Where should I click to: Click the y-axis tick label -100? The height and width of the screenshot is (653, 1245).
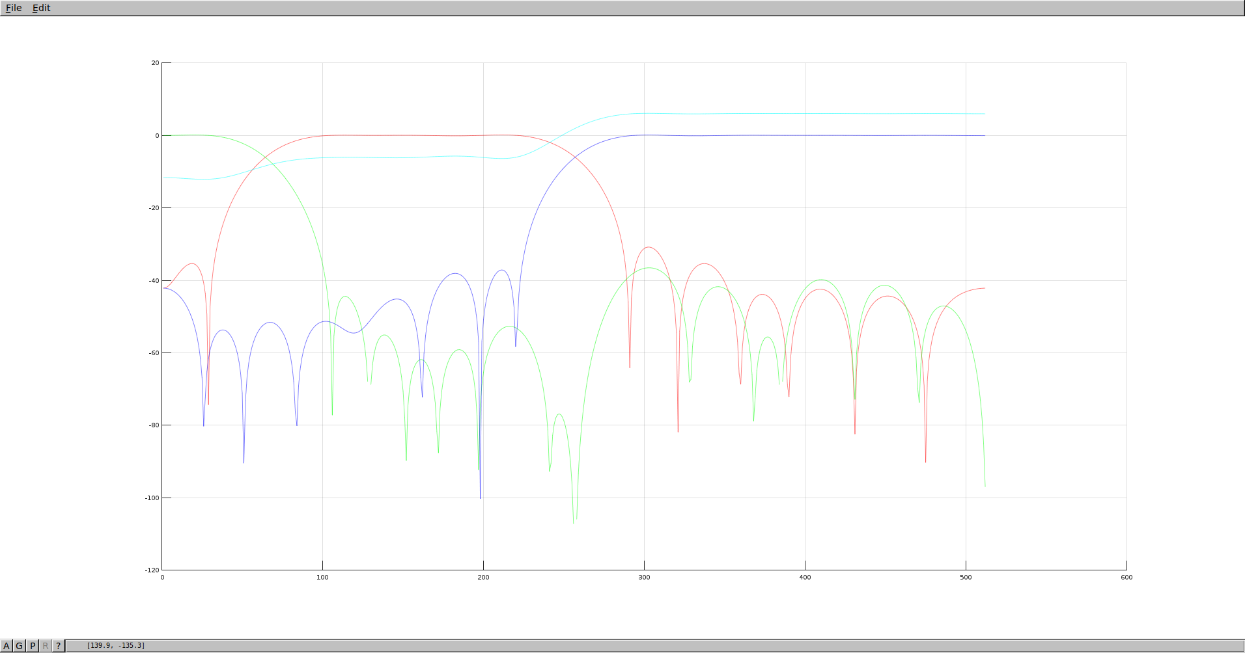point(152,498)
